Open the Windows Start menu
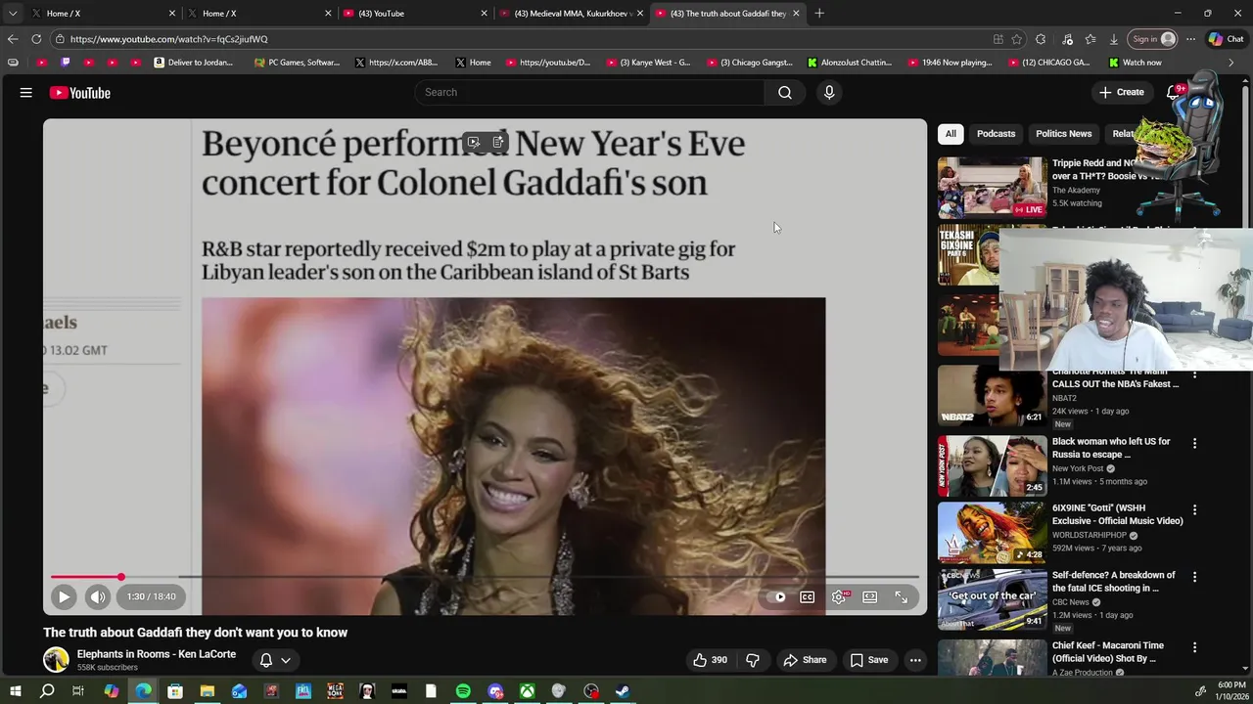 [16, 691]
